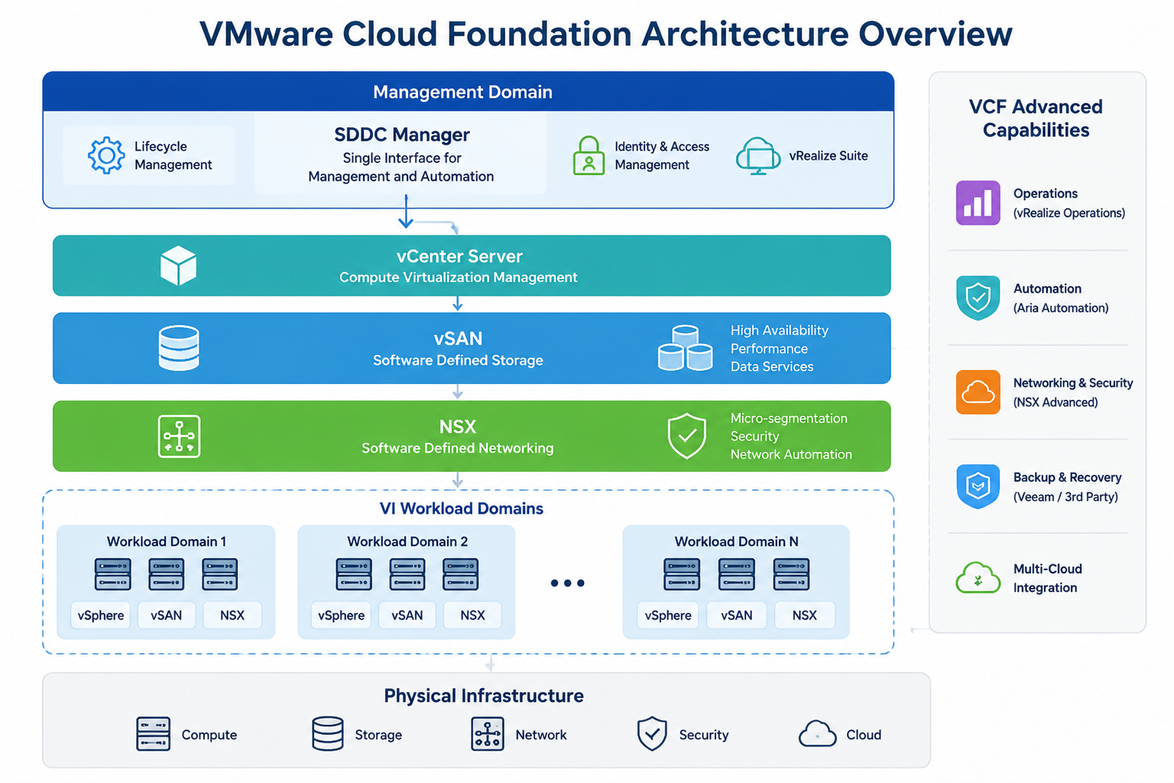
Task: Click the orange Networking & Security cloud icon
Action: click(x=978, y=392)
